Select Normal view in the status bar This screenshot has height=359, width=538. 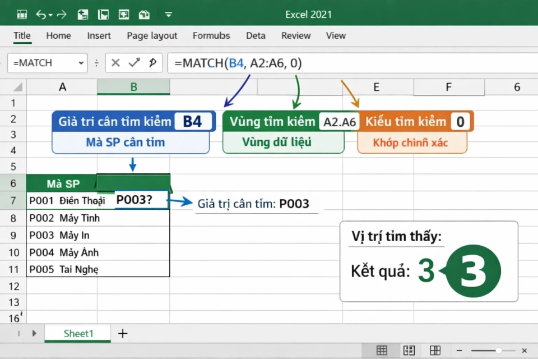coord(382,349)
